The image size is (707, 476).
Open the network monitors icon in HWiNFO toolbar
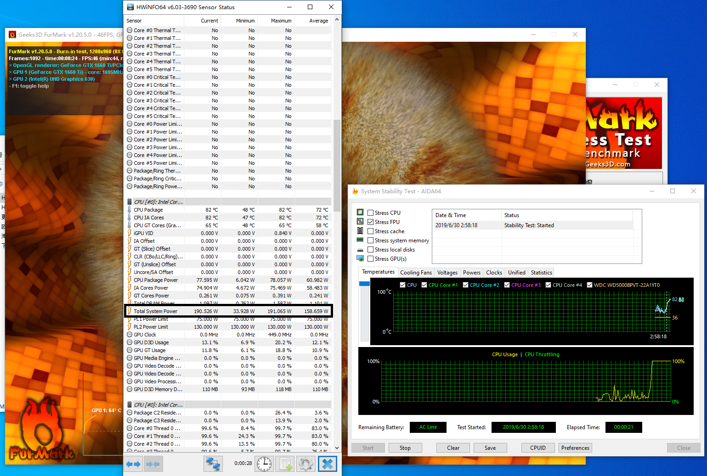[x=213, y=464]
